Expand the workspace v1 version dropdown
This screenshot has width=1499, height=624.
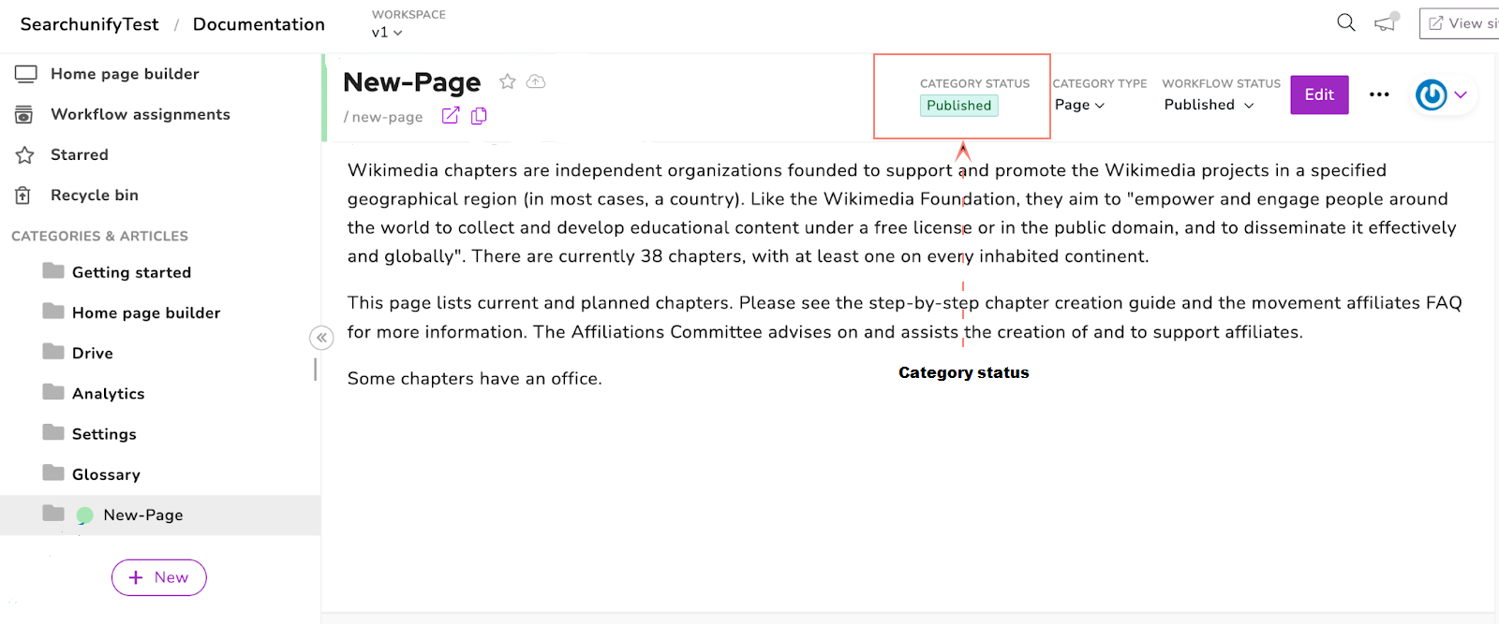click(387, 32)
